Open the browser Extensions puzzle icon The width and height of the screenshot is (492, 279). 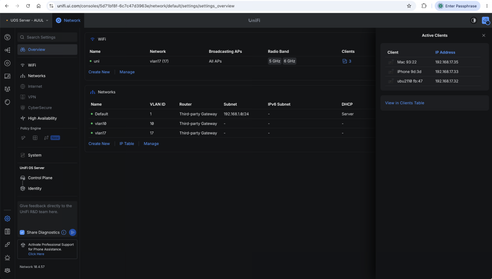coord(424,6)
